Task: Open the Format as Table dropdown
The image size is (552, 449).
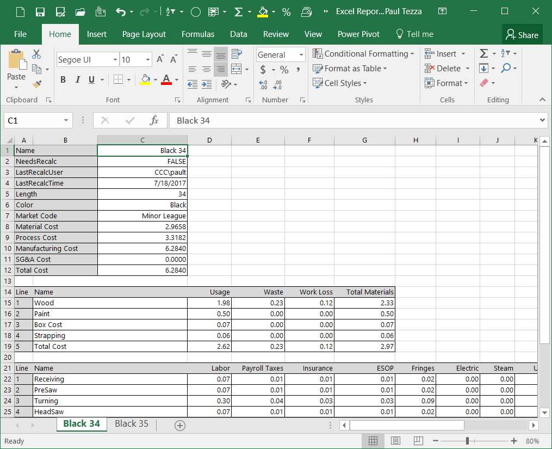Action: 350,69
